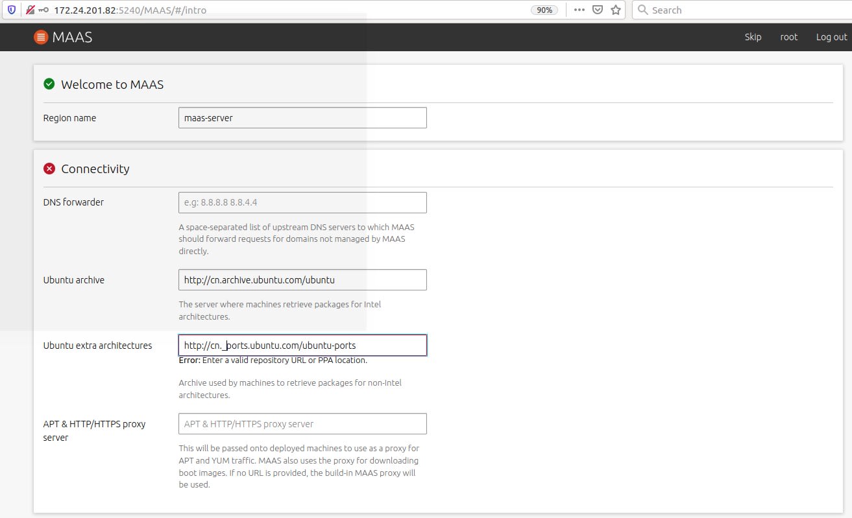The width and height of the screenshot is (852, 518).
Task: Click the 'Enter a valid repository URL' error message
Action: [x=273, y=360]
